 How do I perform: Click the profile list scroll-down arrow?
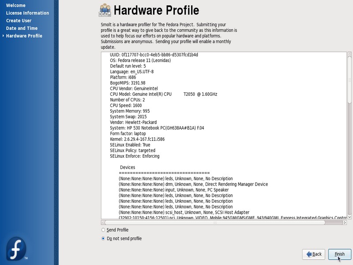point(349,216)
